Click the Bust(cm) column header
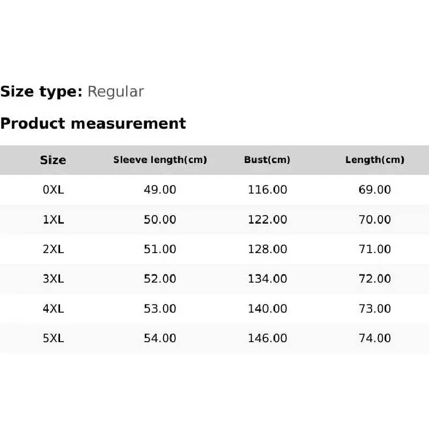This screenshot has height=429, width=429. tap(267, 160)
